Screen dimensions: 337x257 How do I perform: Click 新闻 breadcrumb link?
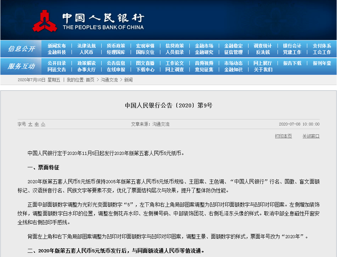[x=128, y=80]
